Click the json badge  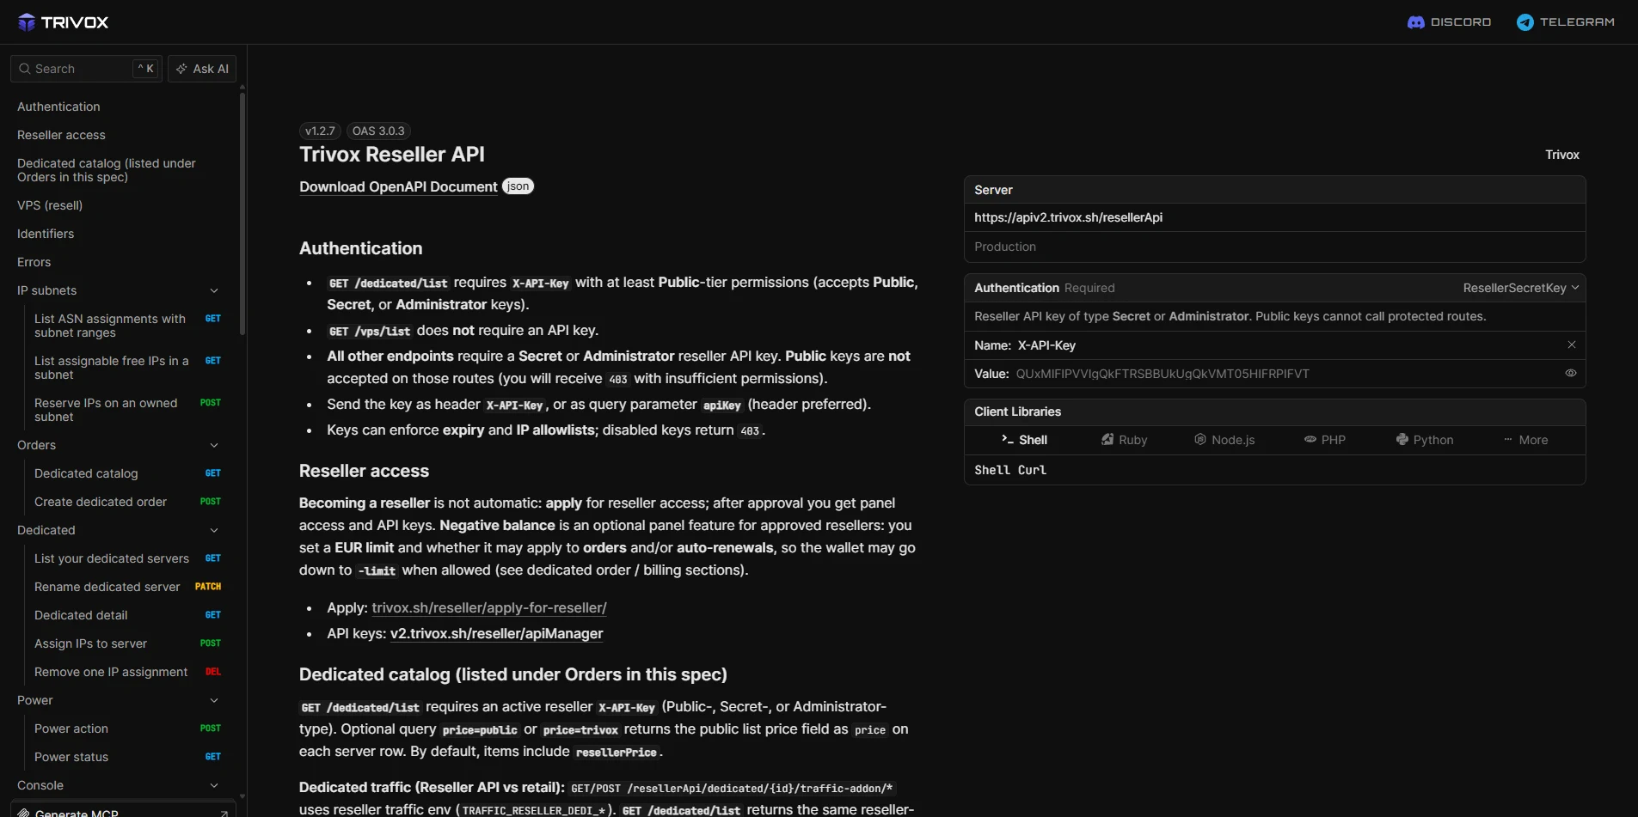tap(518, 186)
